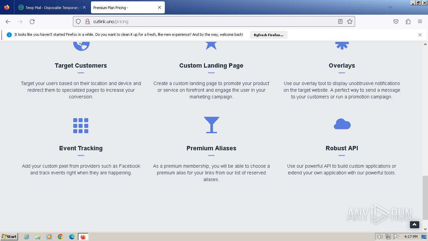Open File Explorer from the taskbar
This screenshot has width=428, height=241.
pos(38,237)
